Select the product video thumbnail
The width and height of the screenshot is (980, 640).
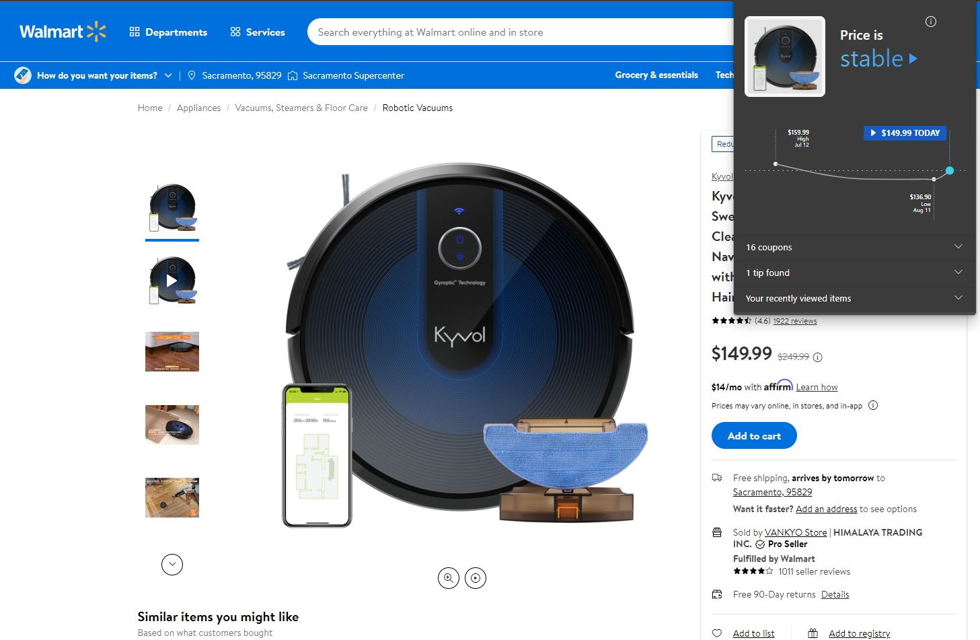click(172, 280)
